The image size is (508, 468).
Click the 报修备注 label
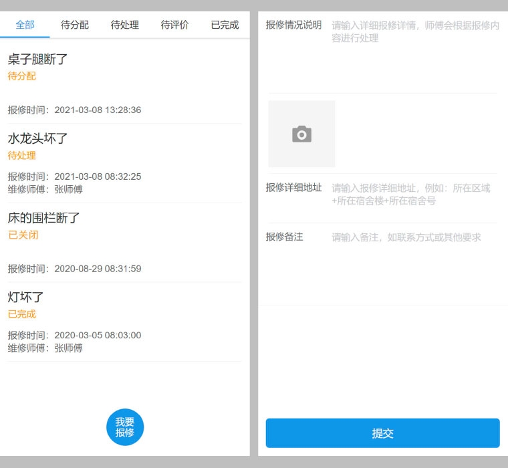click(x=284, y=237)
